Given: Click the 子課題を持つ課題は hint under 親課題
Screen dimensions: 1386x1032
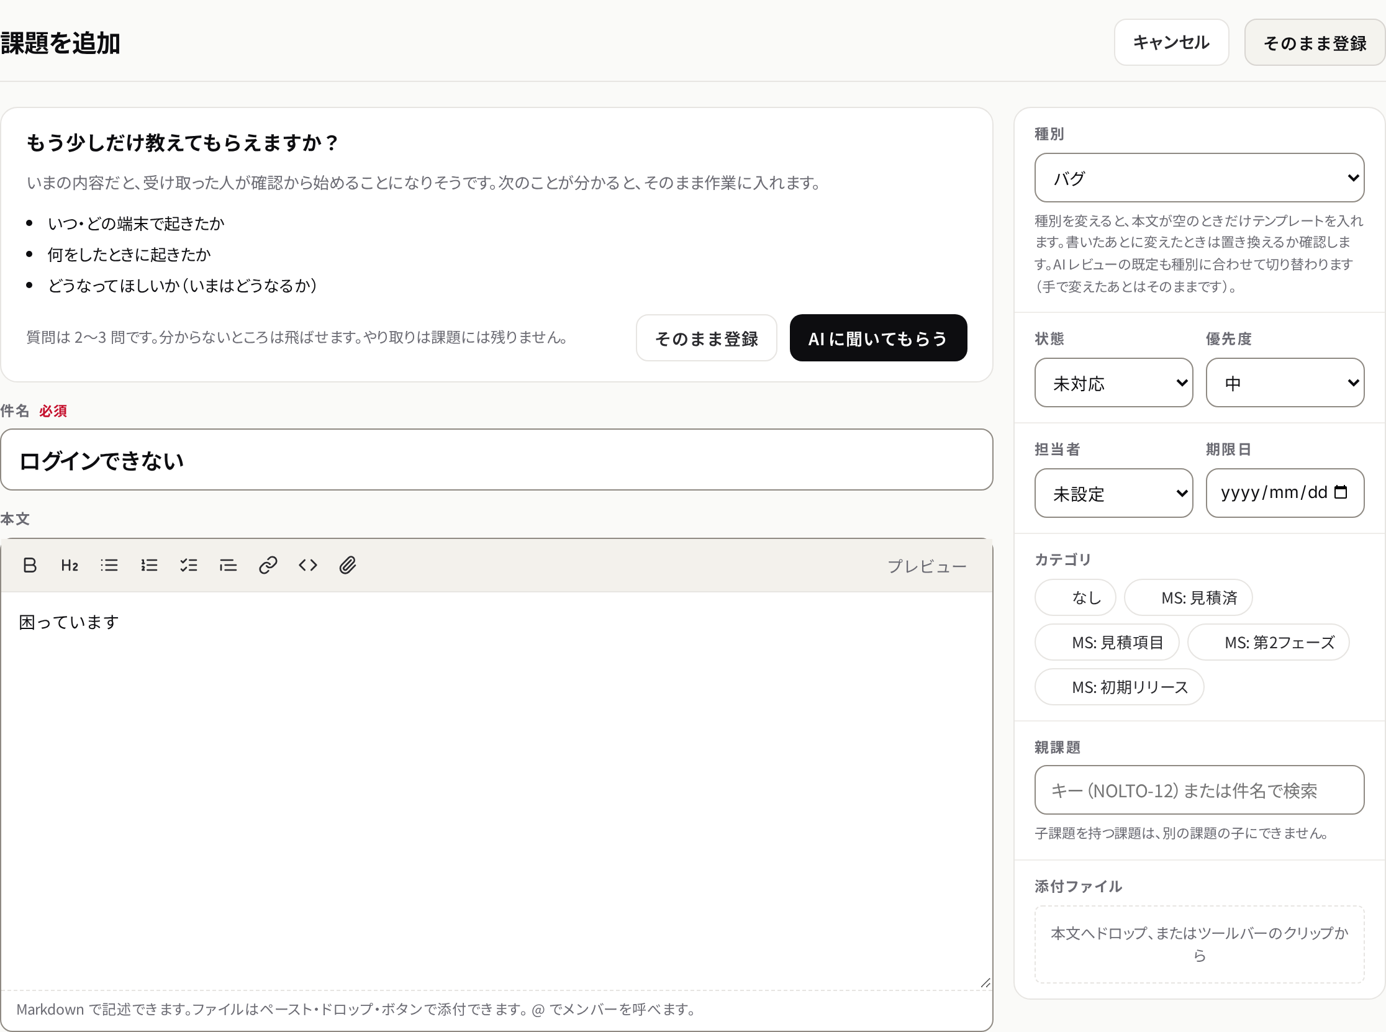Looking at the screenshot, I should pyautogui.click(x=1181, y=833).
